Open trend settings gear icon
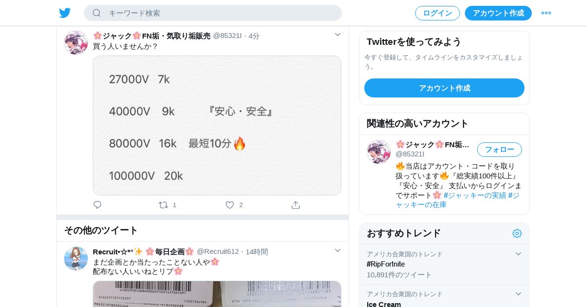The image size is (586, 307). 517,233
